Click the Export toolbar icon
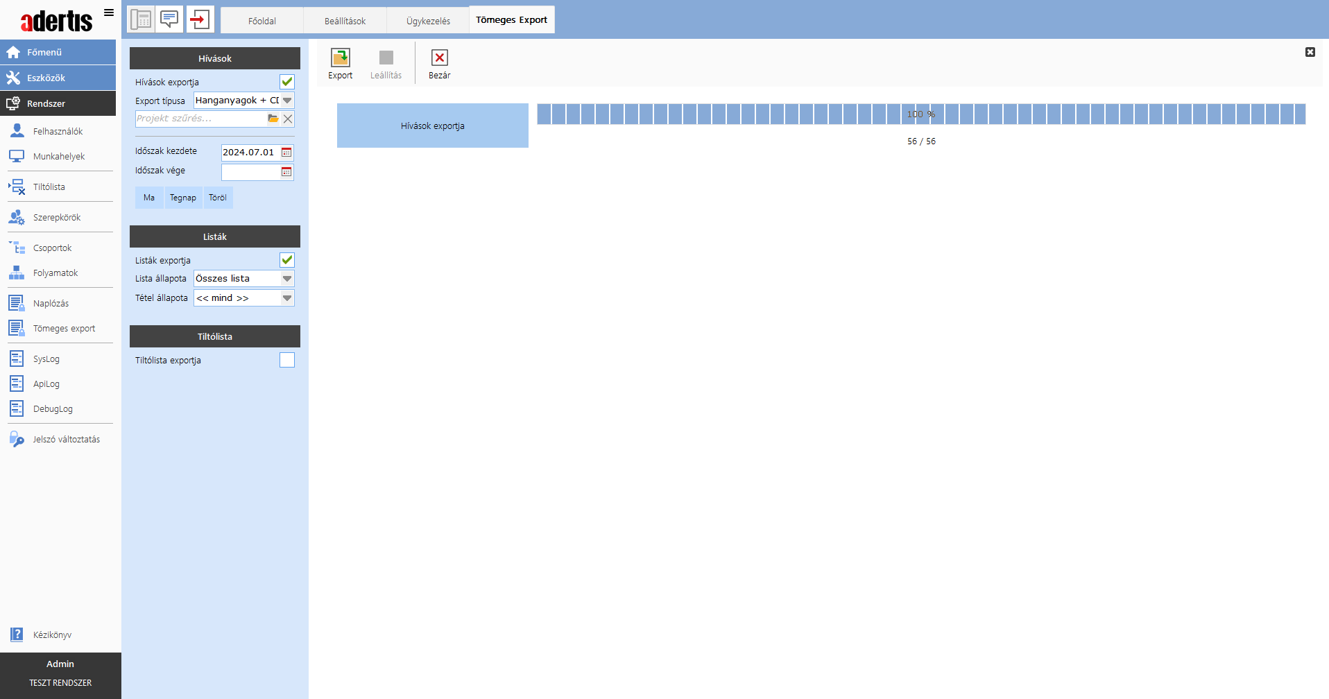 point(340,58)
